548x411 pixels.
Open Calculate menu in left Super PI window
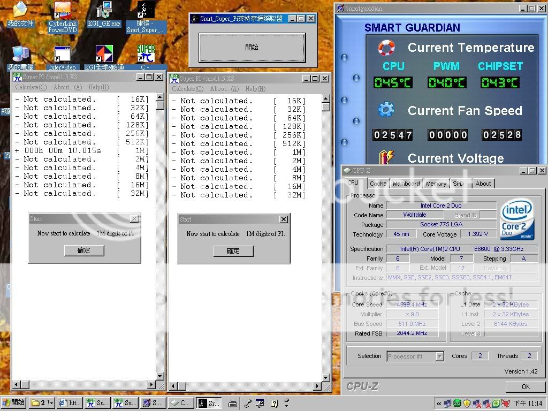(x=31, y=87)
